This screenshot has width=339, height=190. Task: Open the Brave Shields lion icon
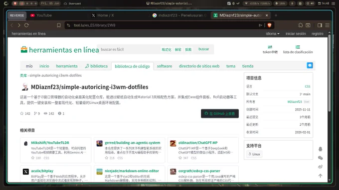(269, 25)
